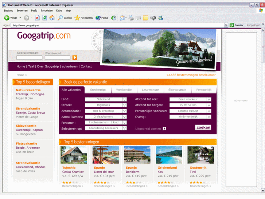The height and width of the screenshot is (199, 265).
Task: Open the History clock icon
Action: point(113,18)
